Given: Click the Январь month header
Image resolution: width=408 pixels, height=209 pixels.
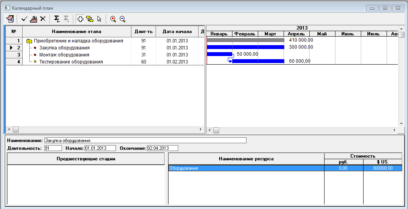Looking at the screenshot, I should (219, 34).
